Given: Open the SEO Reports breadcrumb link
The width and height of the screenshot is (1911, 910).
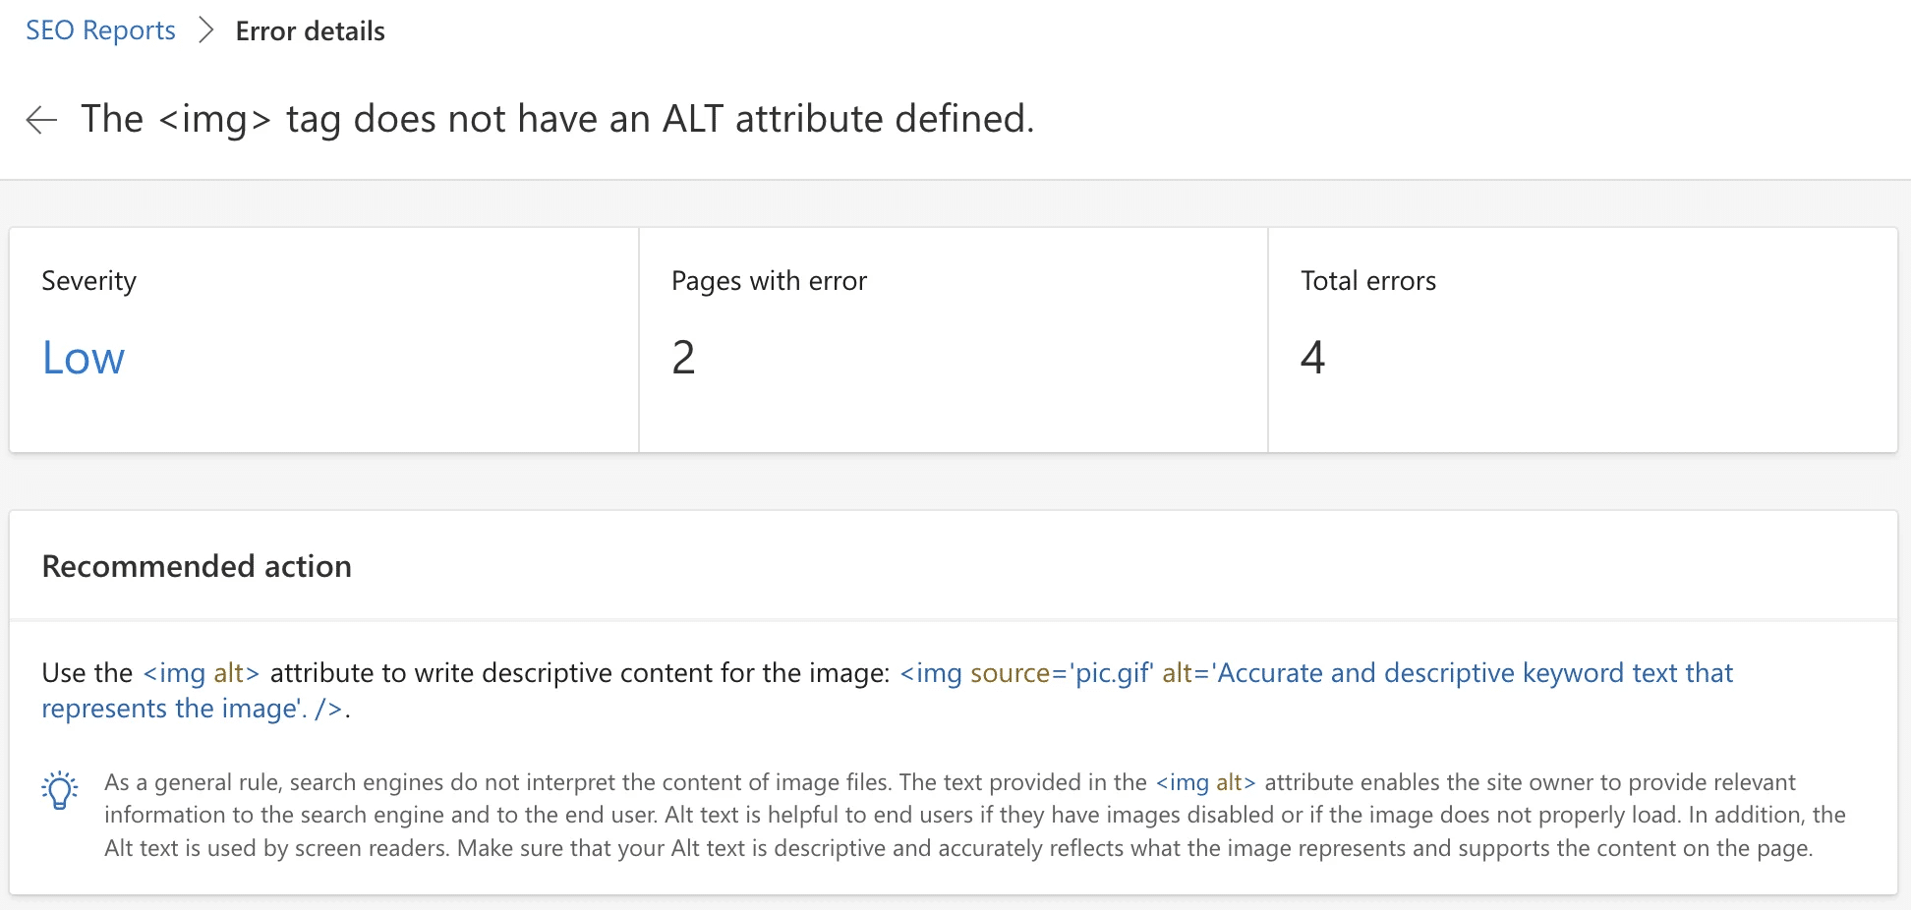Looking at the screenshot, I should click(100, 30).
